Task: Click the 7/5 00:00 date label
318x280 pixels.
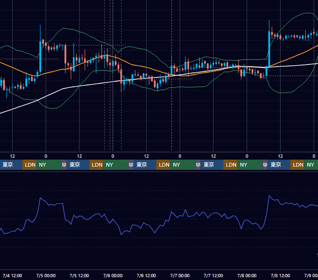Action: point(46,275)
